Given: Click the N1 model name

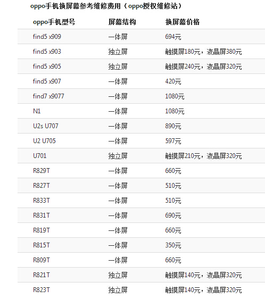Looking at the screenshot, I should 37,111.
